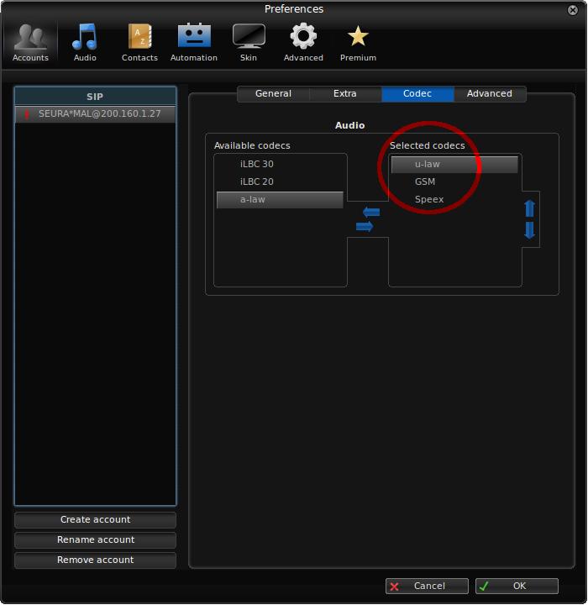
Task: Switch to the Advanced account tab
Action: (489, 94)
